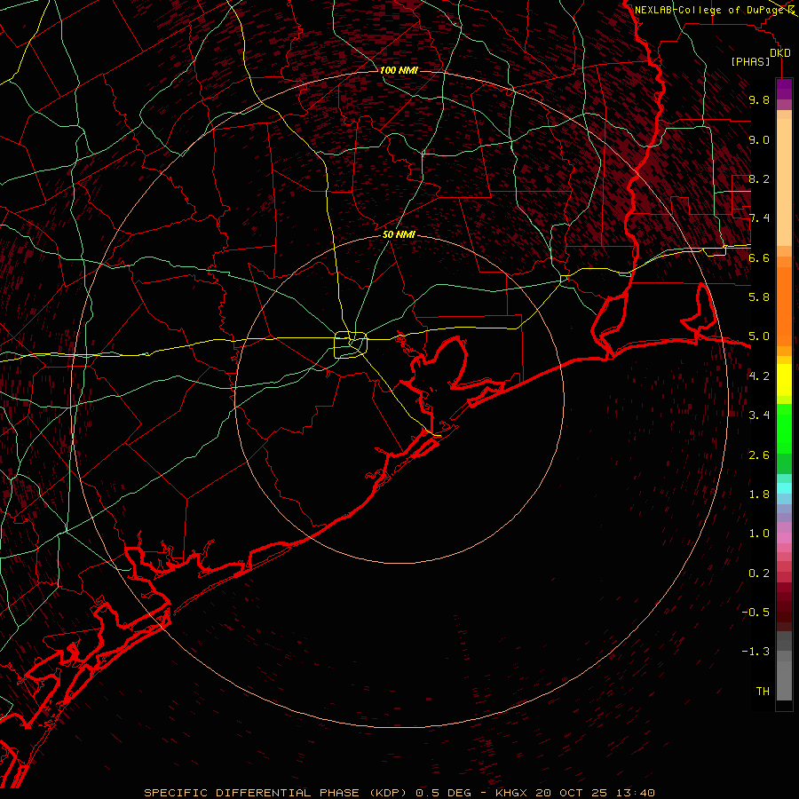Click the 9.8 value on the scale
Screen dimensions: 799x799
click(x=759, y=99)
